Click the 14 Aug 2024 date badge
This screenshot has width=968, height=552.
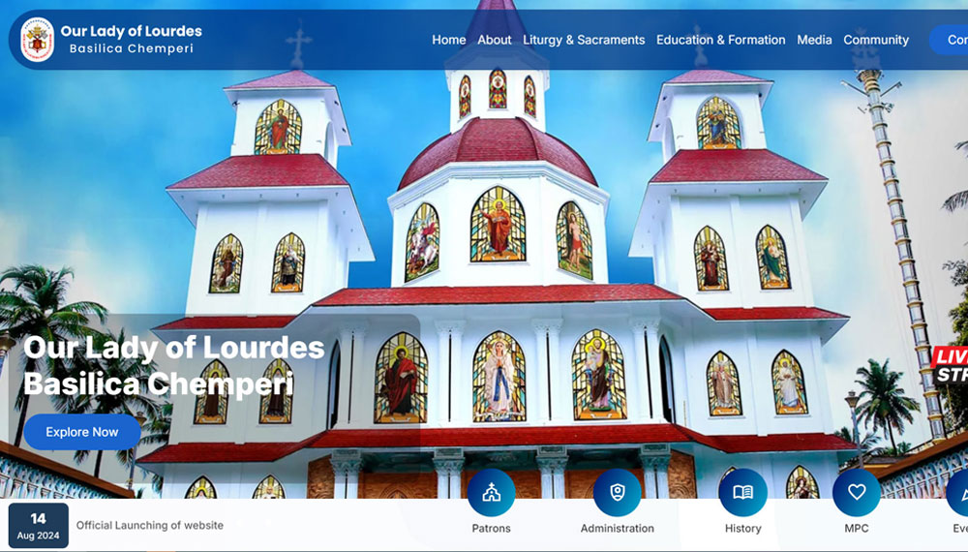tap(39, 525)
